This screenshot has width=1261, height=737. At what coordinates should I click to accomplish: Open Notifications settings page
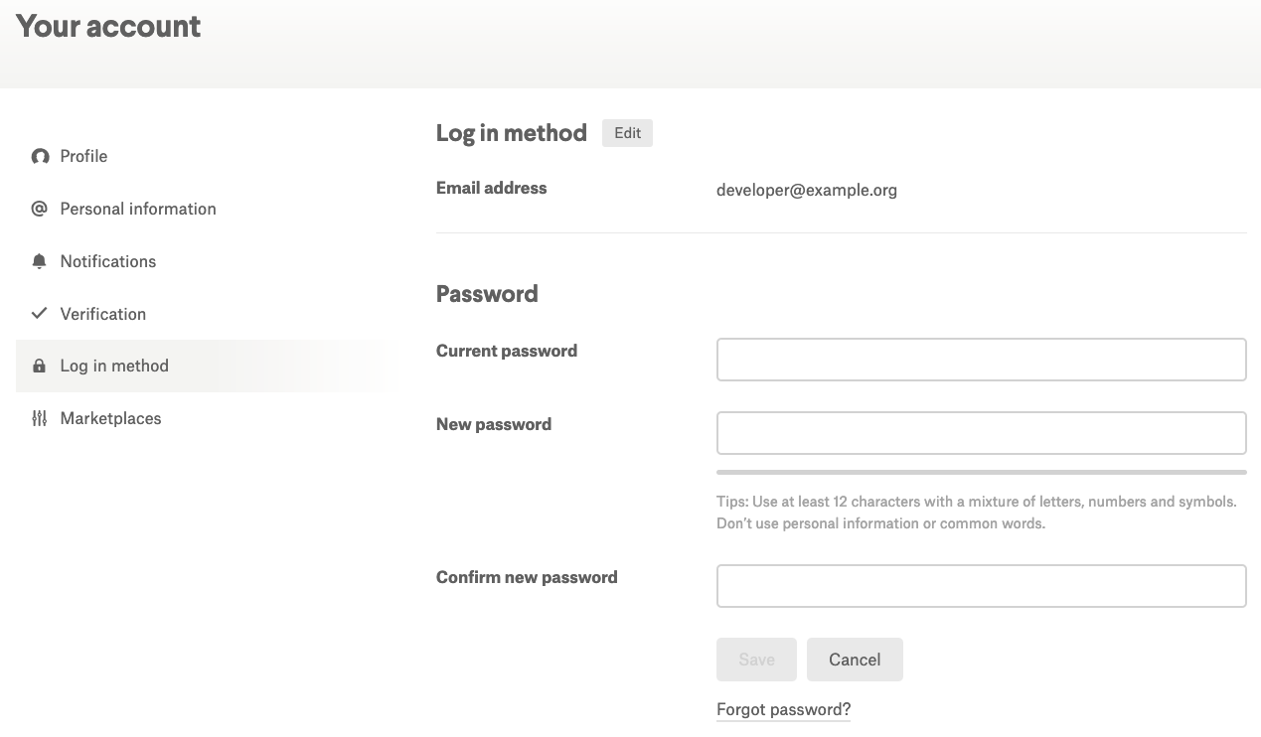tap(108, 261)
